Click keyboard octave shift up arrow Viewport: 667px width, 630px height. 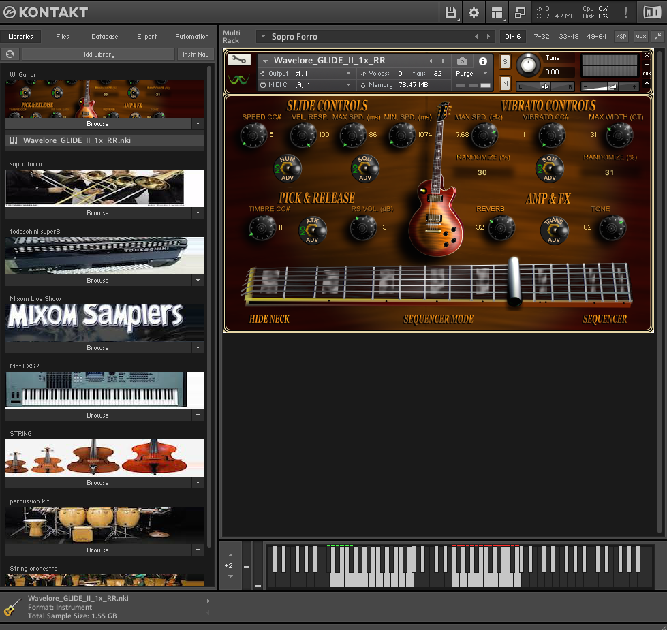click(x=230, y=555)
